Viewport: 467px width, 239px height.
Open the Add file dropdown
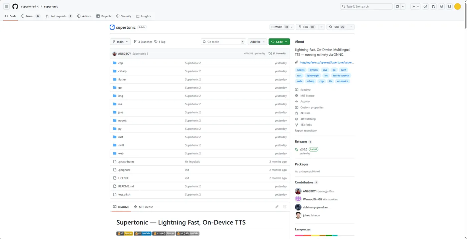coord(257,42)
